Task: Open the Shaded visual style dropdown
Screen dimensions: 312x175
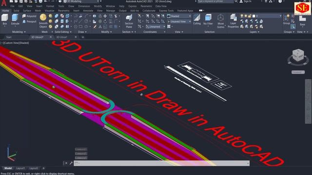Action: click(179, 16)
